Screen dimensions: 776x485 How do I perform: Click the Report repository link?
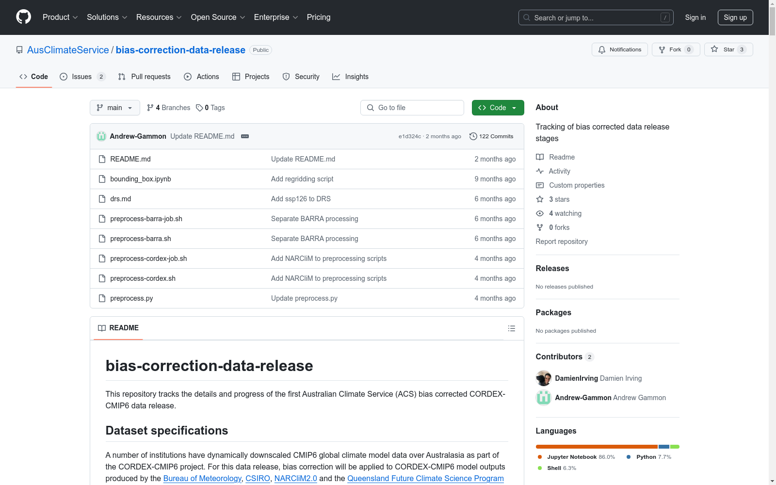tap(562, 242)
